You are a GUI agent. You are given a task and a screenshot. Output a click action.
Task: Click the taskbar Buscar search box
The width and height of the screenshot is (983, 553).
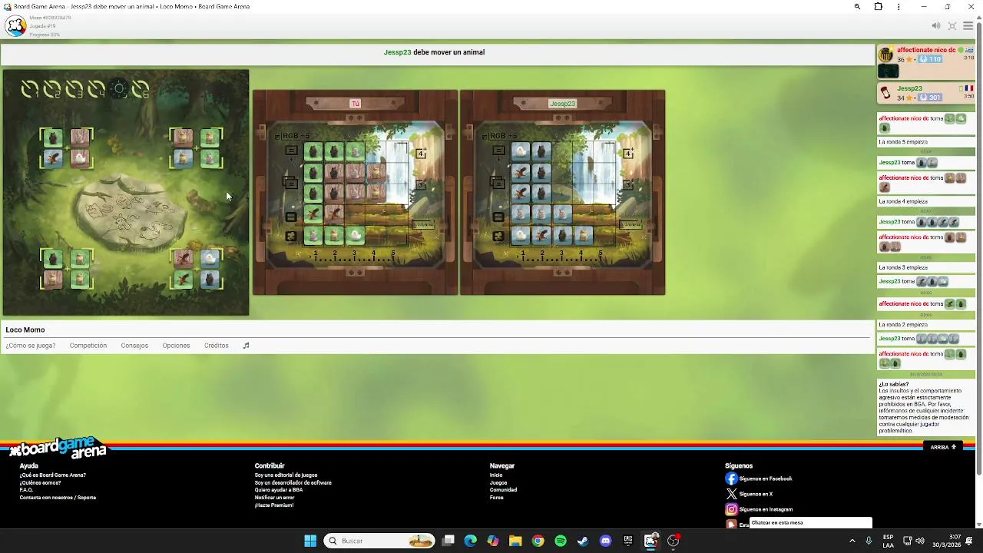pyautogui.click(x=379, y=541)
